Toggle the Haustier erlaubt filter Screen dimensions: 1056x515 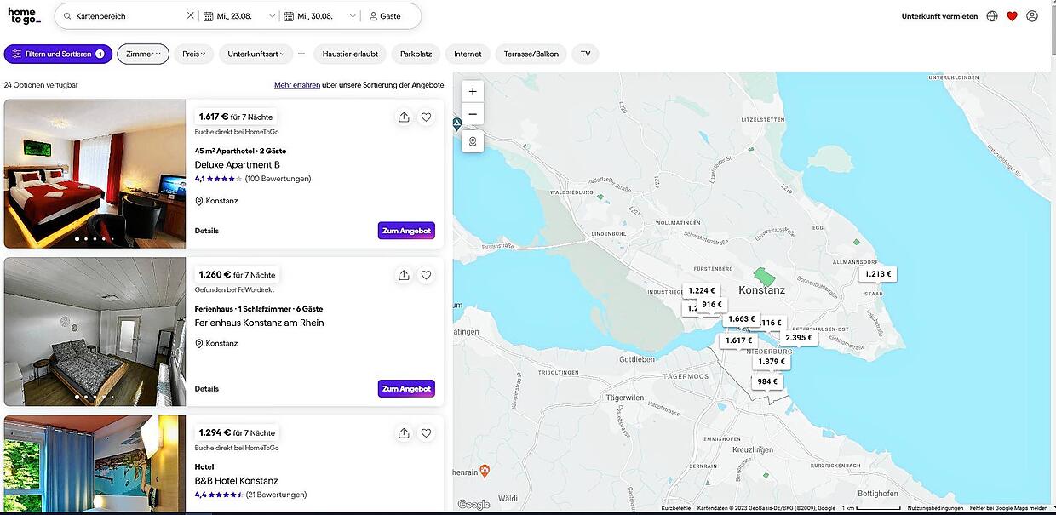(350, 54)
